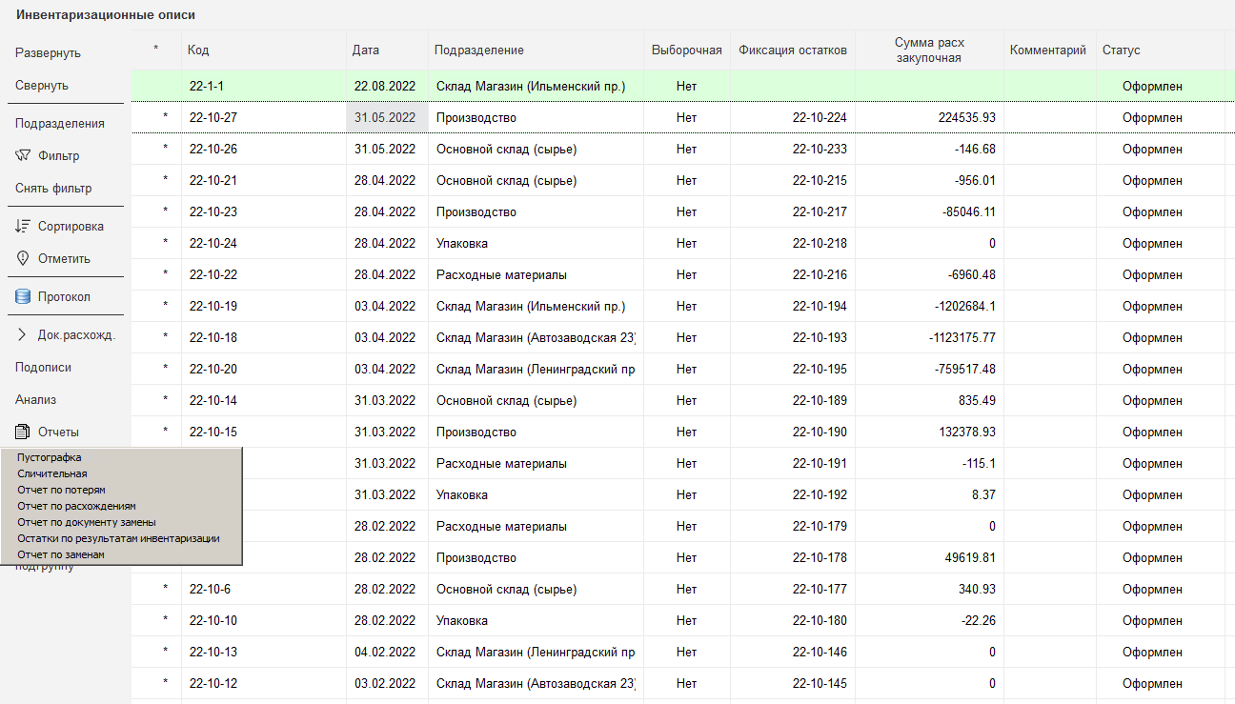Click the reports document icon beside Отчеты

pos(23,432)
